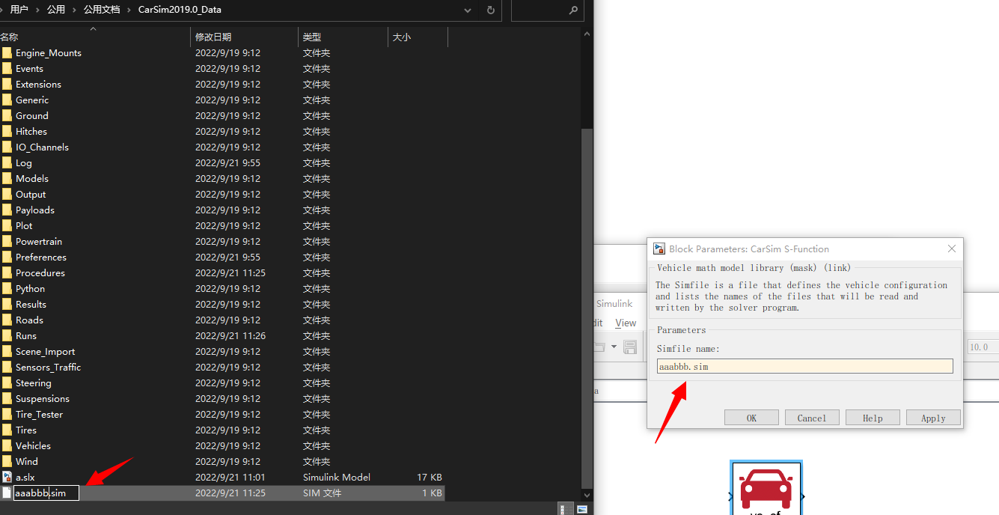Image resolution: width=999 pixels, height=515 pixels.
Task: Click the Explorer vertical scrollbar
Action: (587, 307)
